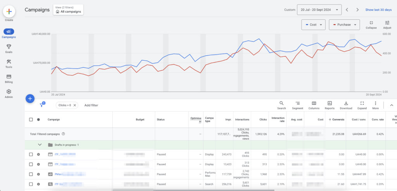The height and width of the screenshot is (191, 397).
Task: Open the chart Adjust settings
Action: 387,23
